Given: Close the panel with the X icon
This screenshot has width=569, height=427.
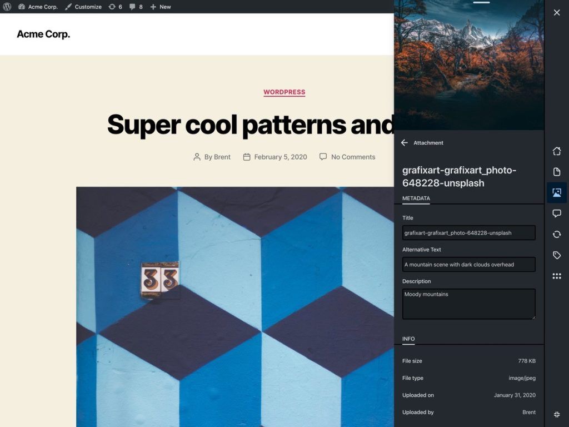Looking at the screenshot, I should coord(556,12).
